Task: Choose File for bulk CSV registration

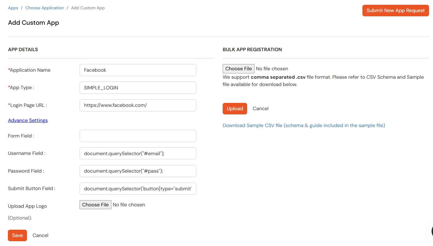Action: coord(238,69)
